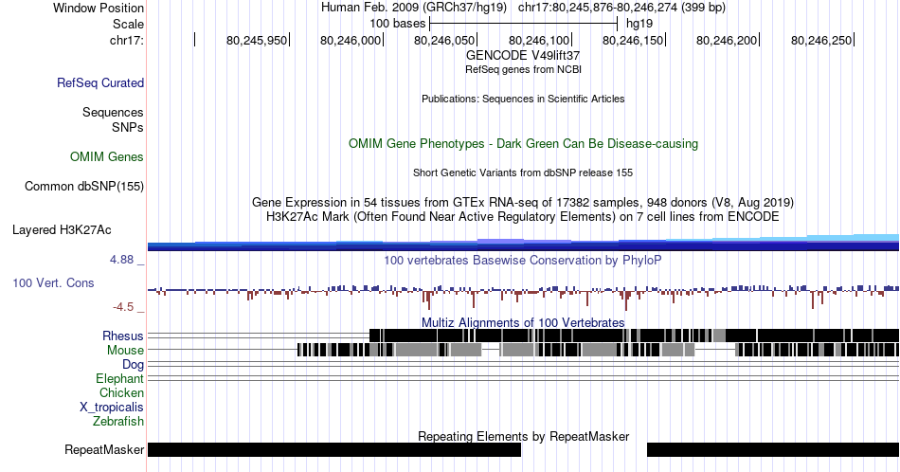Click the 80,246,100 ruler position
Image resolution: width=900 pixels, height=472 pixels.
click(539, 40)
